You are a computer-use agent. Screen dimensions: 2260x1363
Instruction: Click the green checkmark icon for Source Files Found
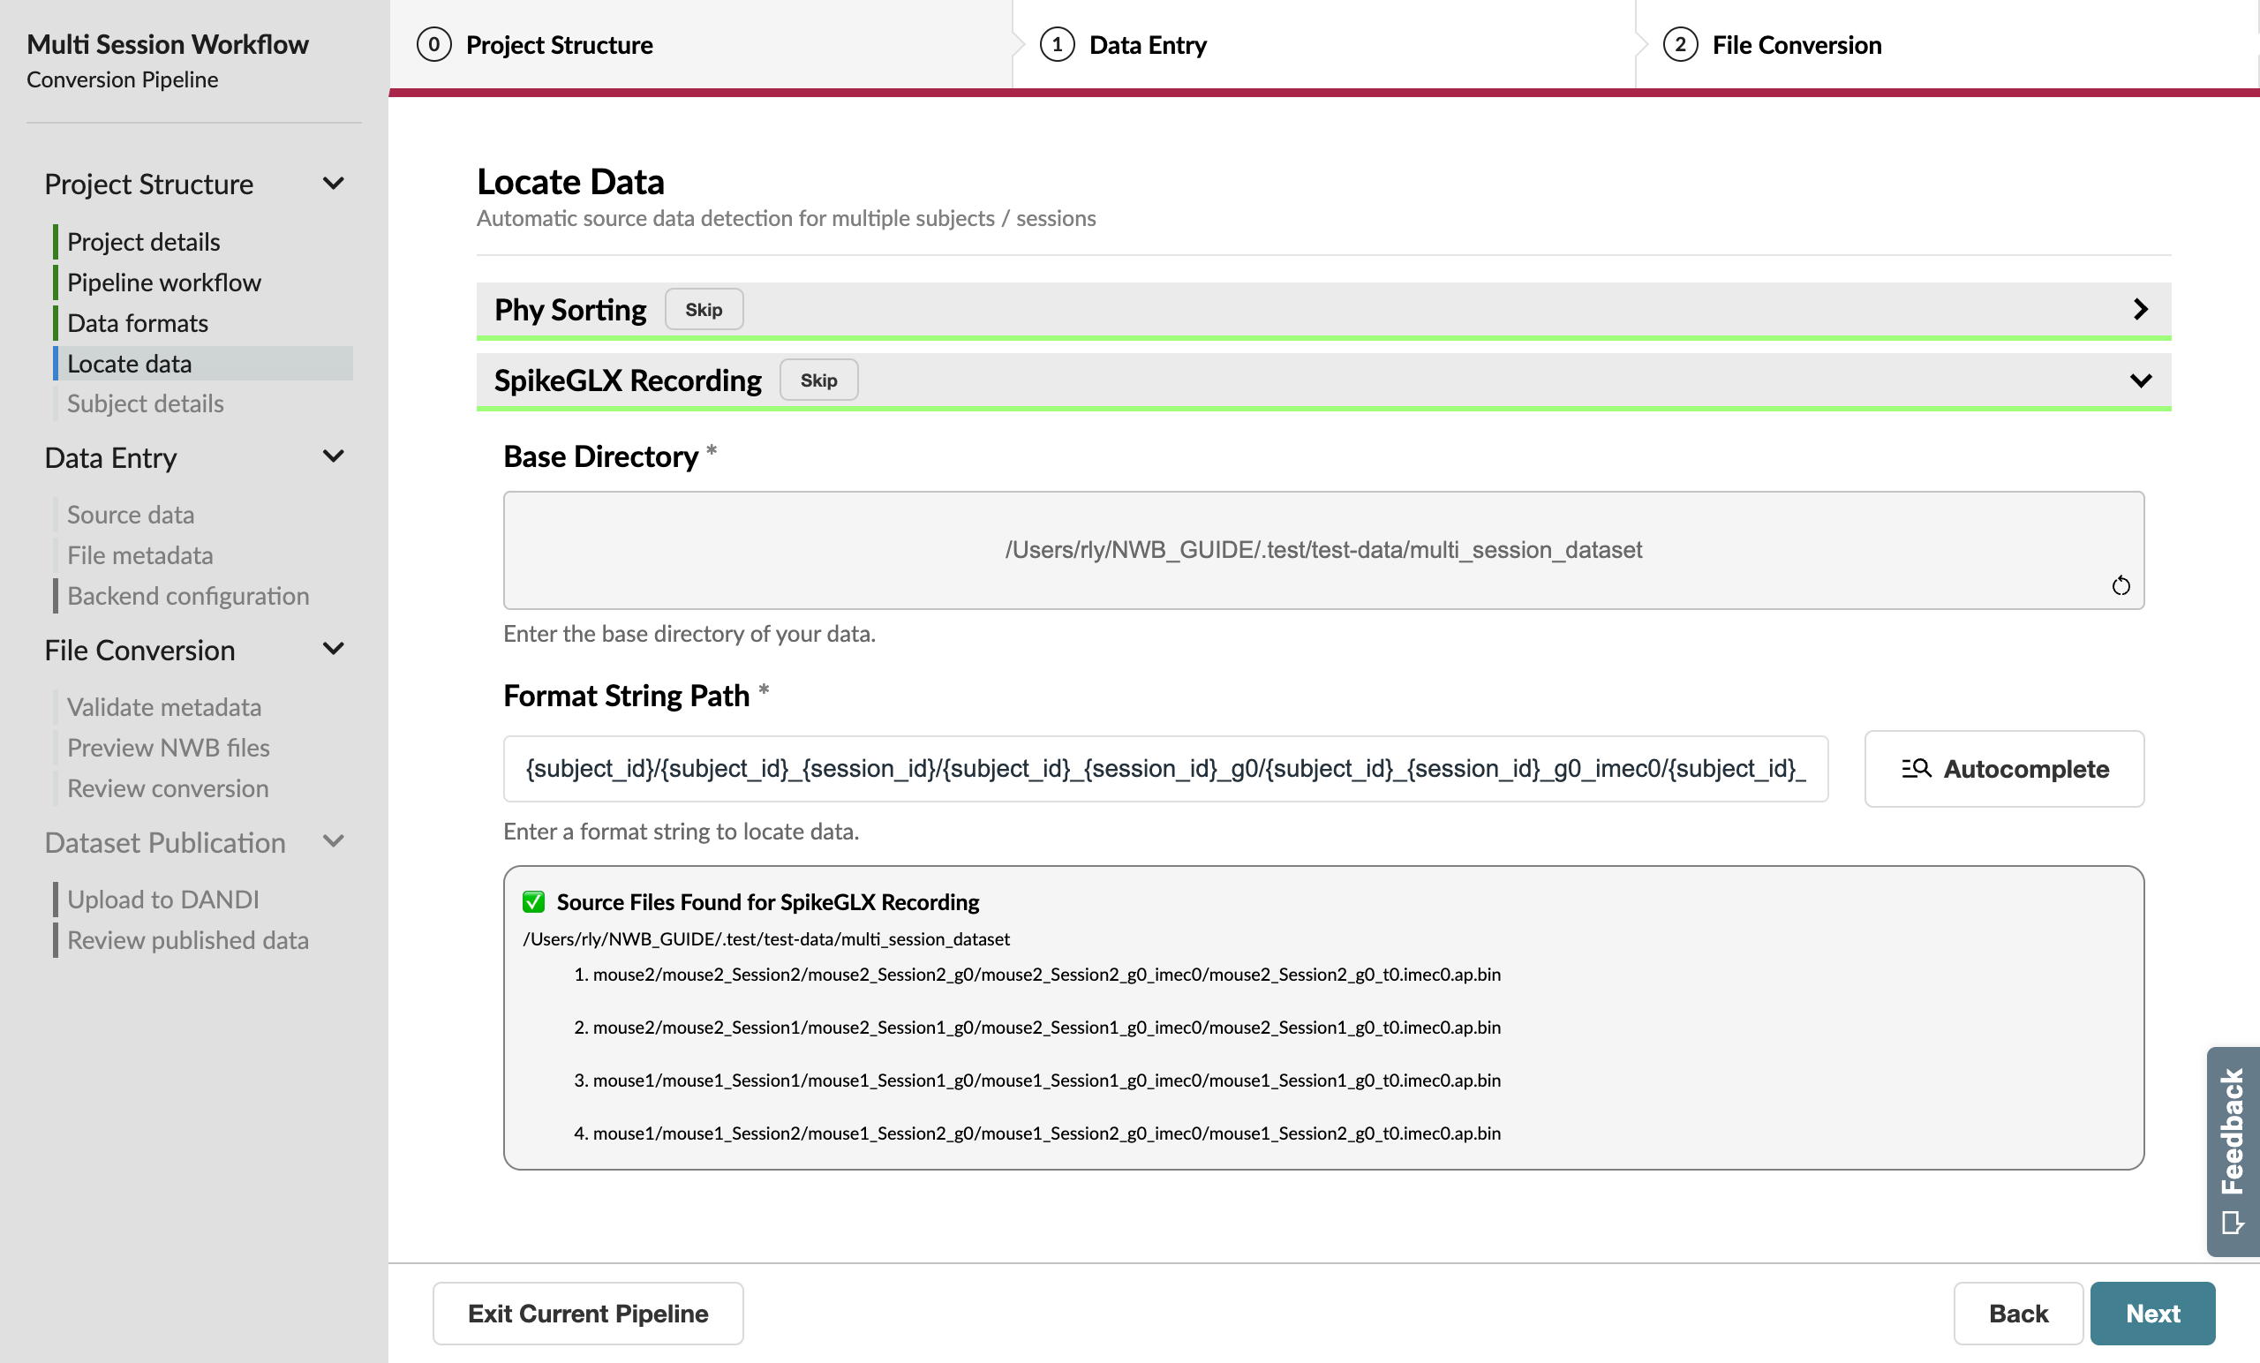pyautogui.click(x=533, y=901)
